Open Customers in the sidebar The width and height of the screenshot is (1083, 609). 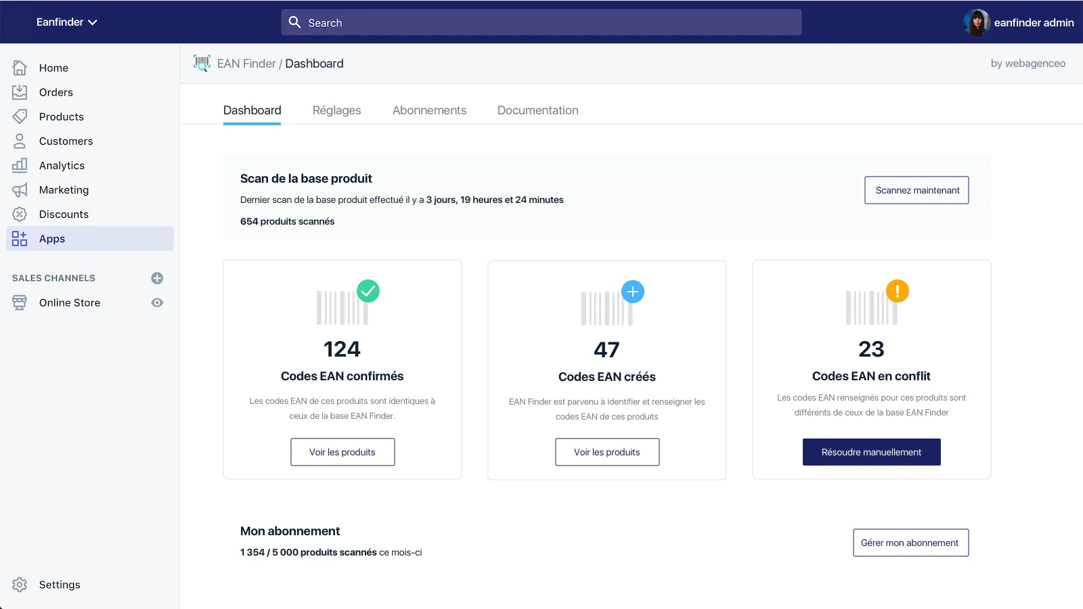coord(90,141)
